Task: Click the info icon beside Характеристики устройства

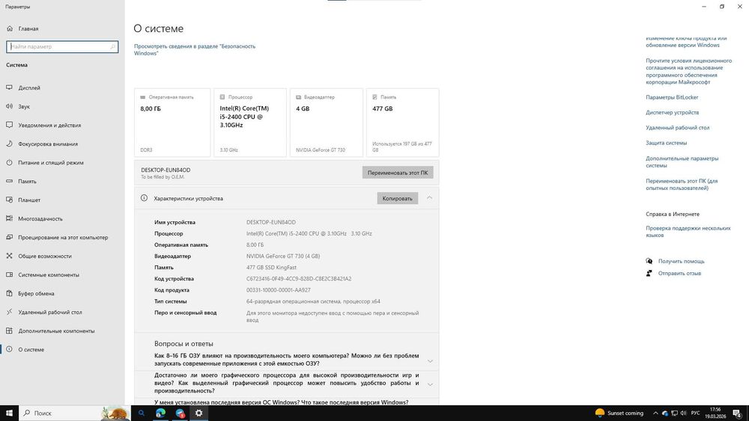Action: (144, 198)
